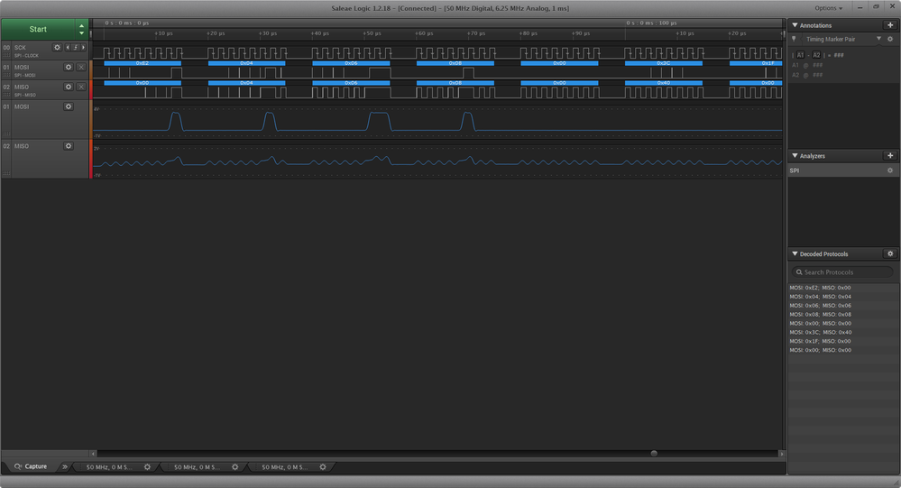This screenshot has width=901, height=488.
Task: Select the A1 timing marker
Action: coord(800,55)
